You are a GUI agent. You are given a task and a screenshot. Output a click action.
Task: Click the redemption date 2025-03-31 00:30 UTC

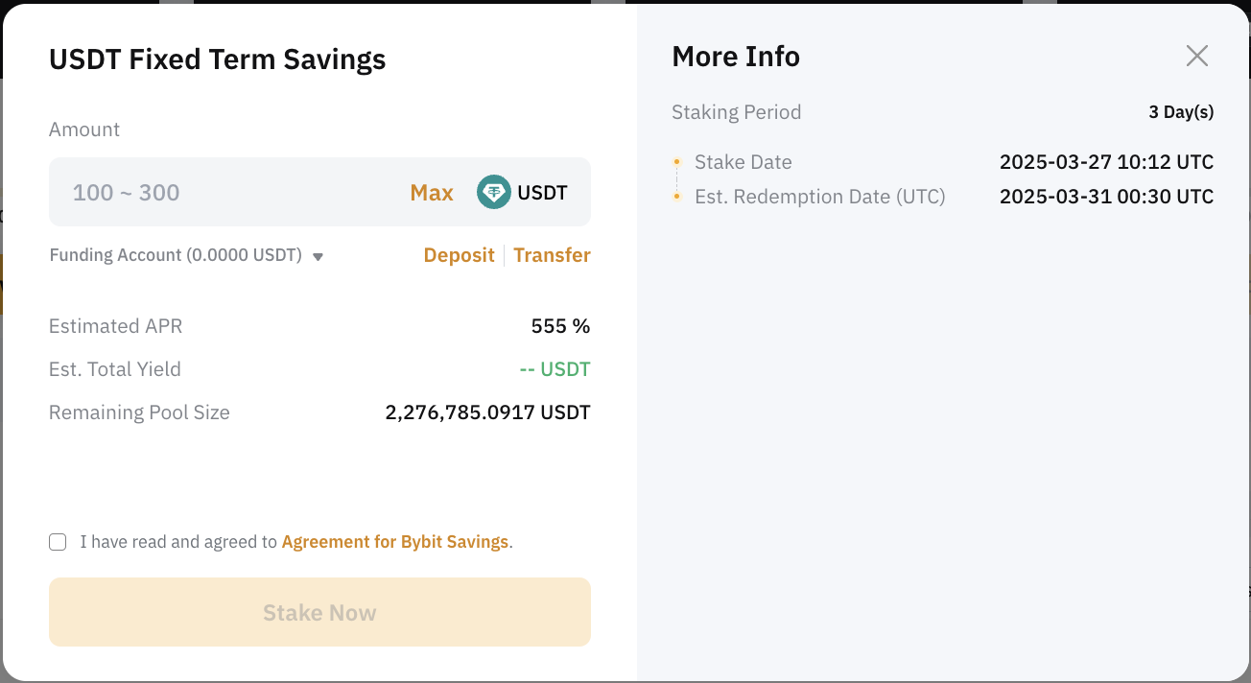point(1106,197)
